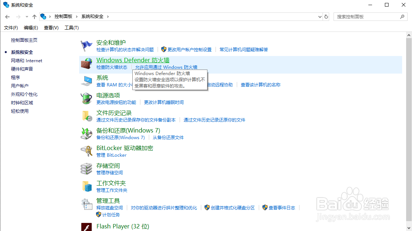Image resolution: width=412 pixels, height=231 pixels.
Task: Expand chevron after 系统和安全 breadcrumb
Action: click(108, 16)
